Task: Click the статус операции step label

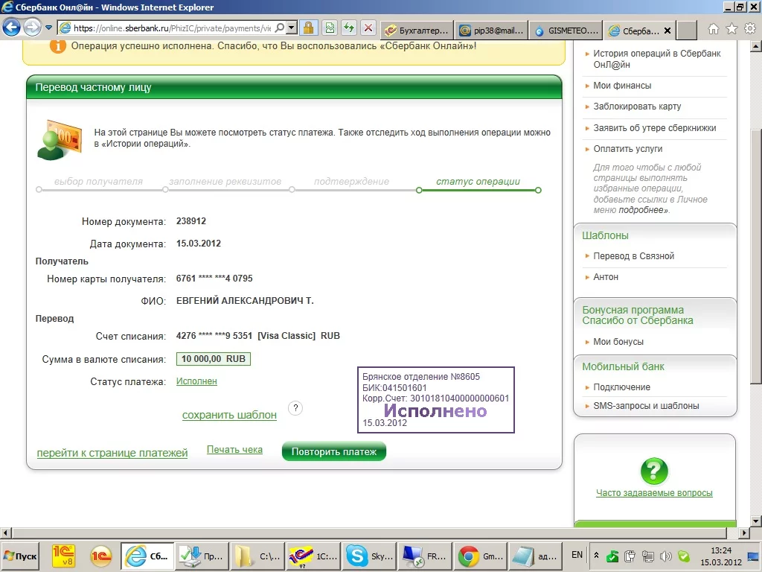Action: pyautogui.click(x=478, y=182)
